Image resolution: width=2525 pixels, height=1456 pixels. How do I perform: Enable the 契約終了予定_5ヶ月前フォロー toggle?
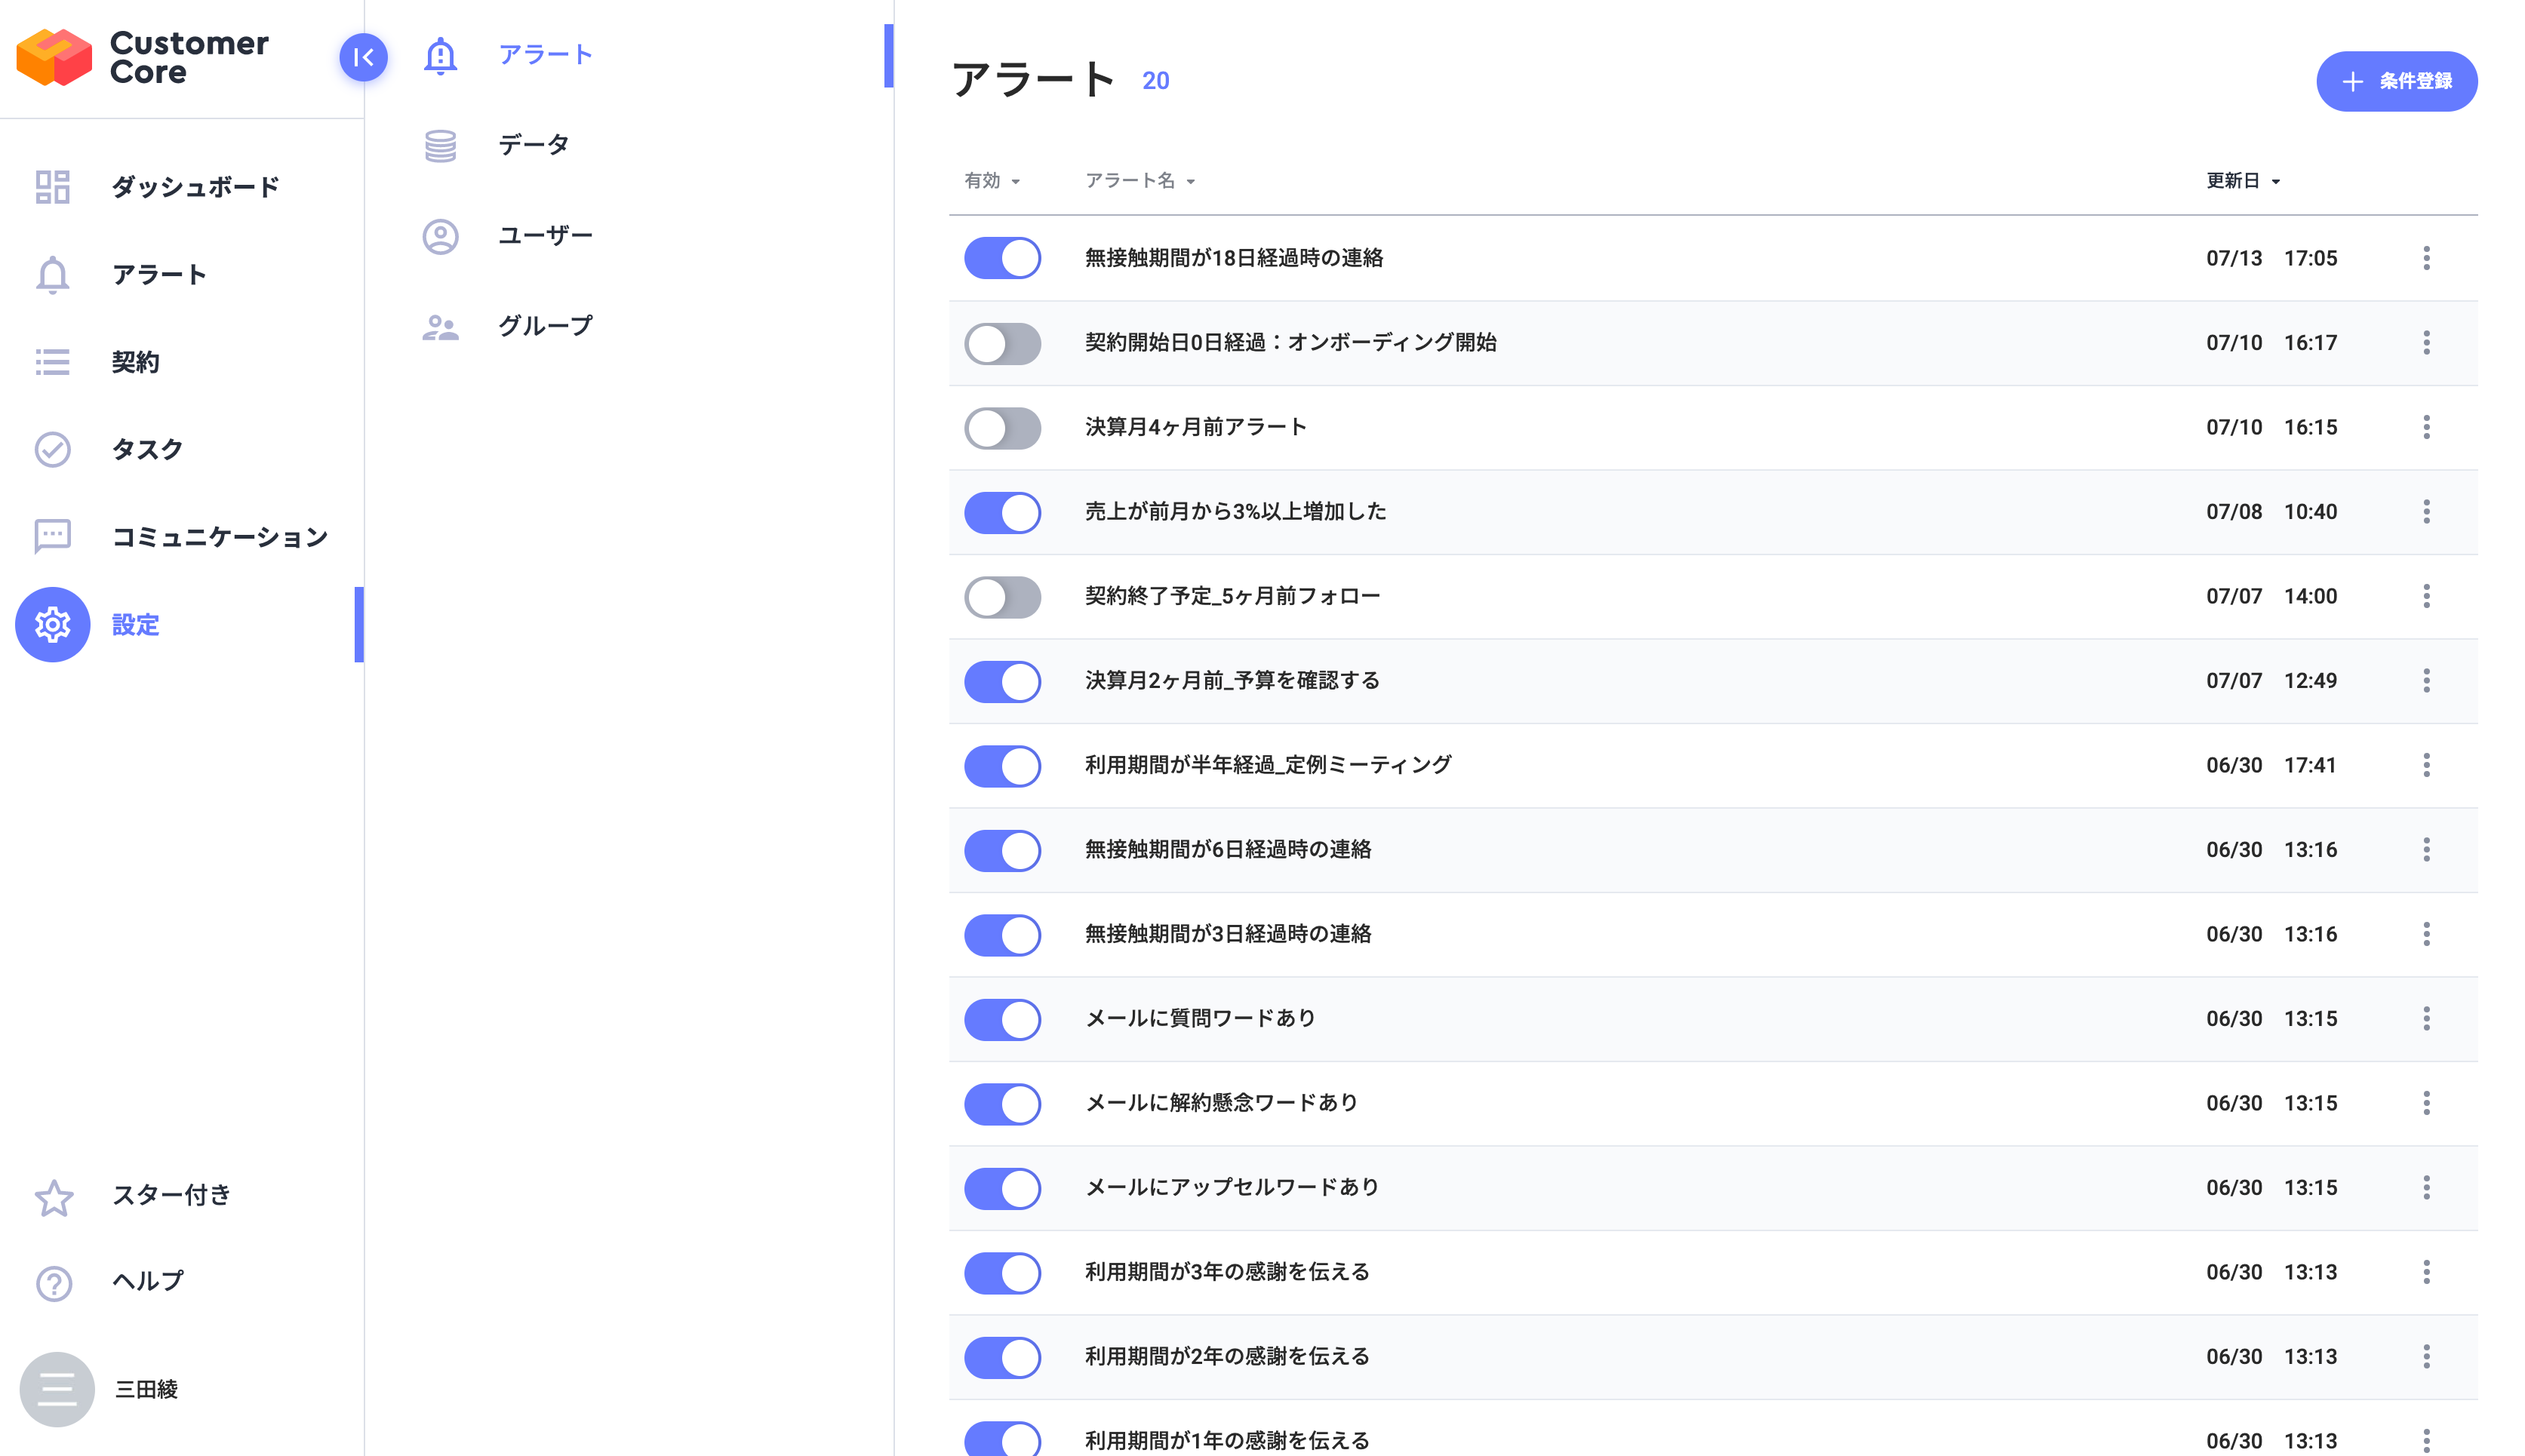pos(1002,597)
